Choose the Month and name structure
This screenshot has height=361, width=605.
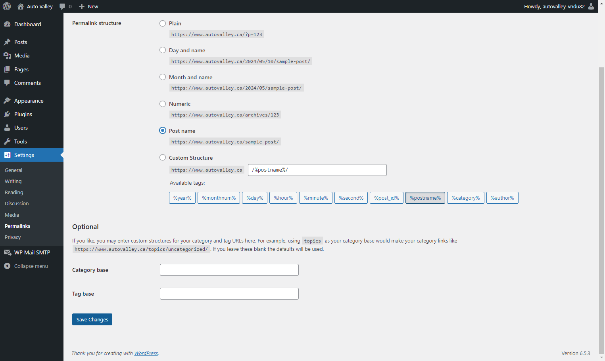coord(163,77)
